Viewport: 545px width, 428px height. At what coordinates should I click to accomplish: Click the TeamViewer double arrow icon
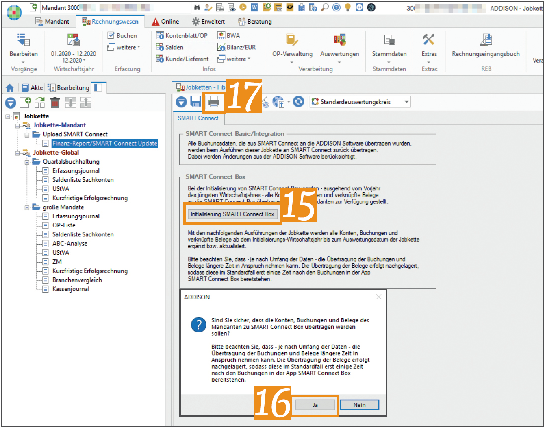tap(359, 7)
